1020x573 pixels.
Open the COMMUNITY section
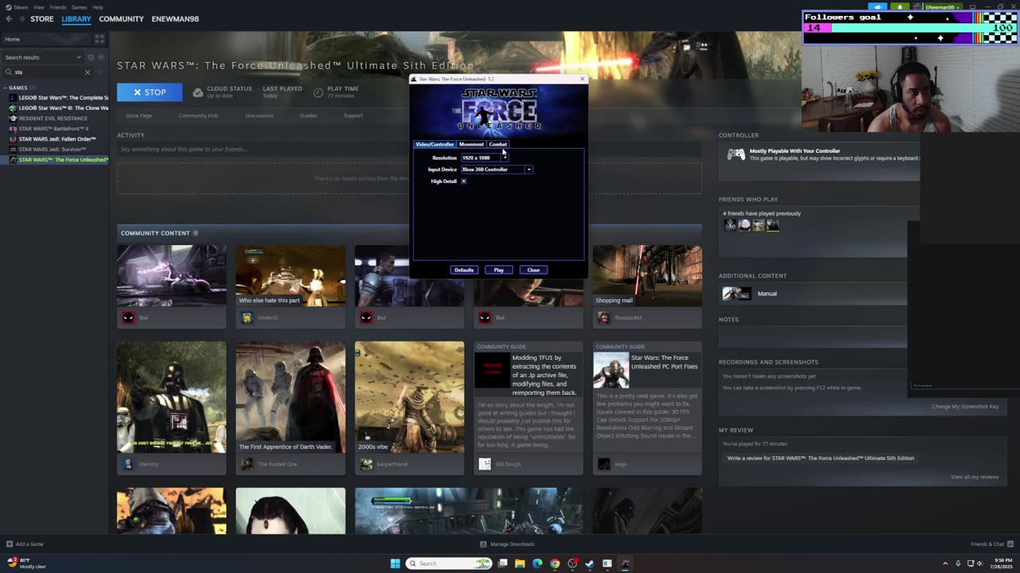tap(121, 19)
